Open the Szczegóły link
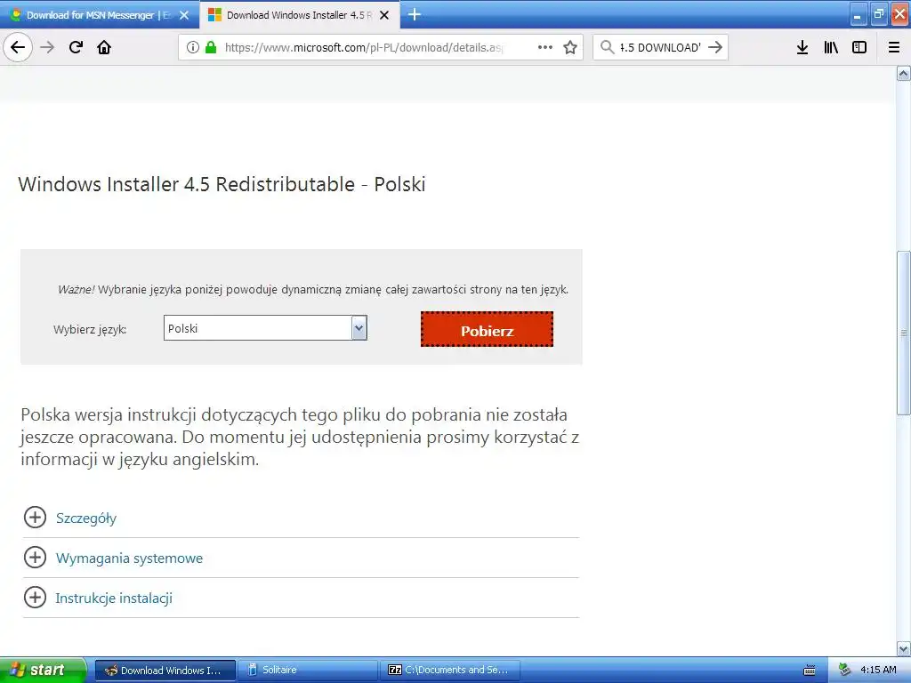The height and width of the screenshot is (683, 911). coord(86,518)
